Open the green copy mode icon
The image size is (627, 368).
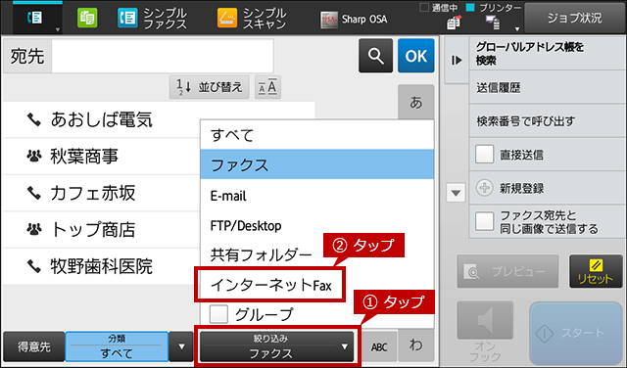click(x=87, y=19)
